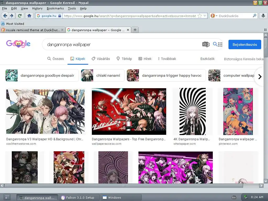Reload the page with the refresh icon
This screenshot has width=268, height=201.
tap(20, 16)
